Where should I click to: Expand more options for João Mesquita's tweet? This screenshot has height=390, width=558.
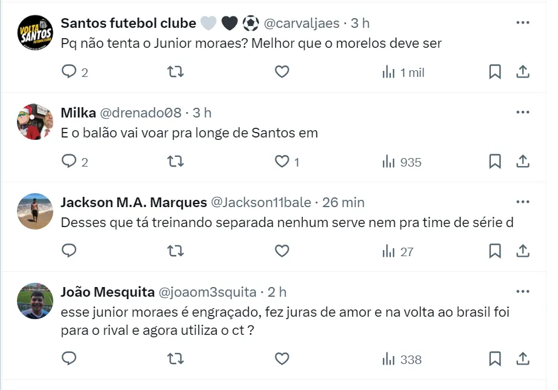tap(522, 292)
